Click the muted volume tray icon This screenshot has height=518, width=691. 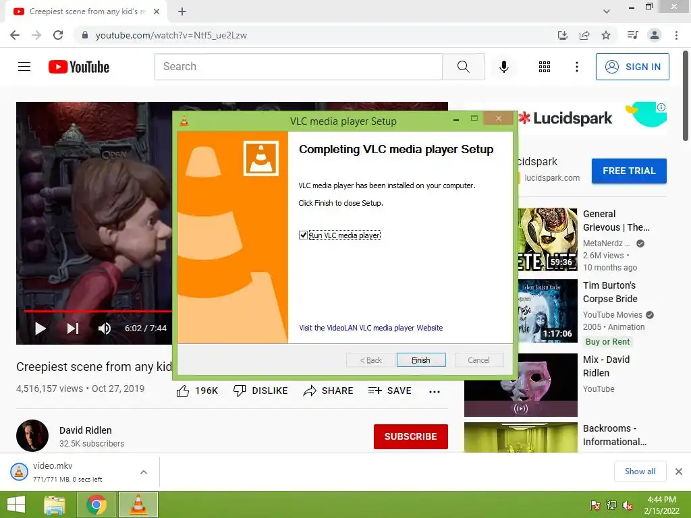pos(628,505)
